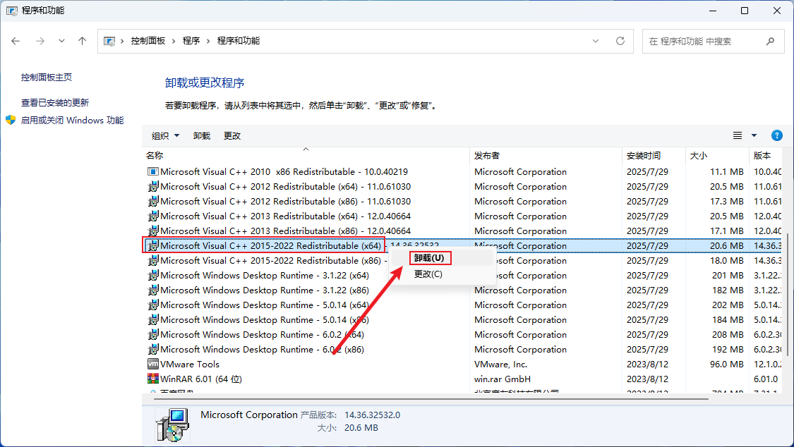Go back with the back arrow
Screen dimensions: 794x447
point(16,41)
